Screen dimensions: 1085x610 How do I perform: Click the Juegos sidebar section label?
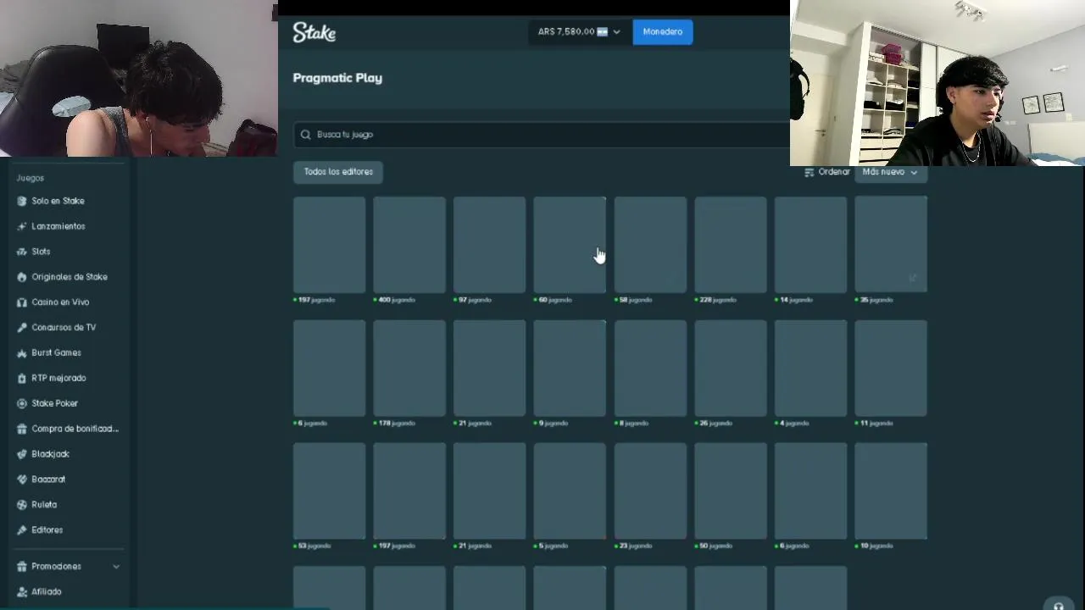pyautogui.click(x=30, y=178)
